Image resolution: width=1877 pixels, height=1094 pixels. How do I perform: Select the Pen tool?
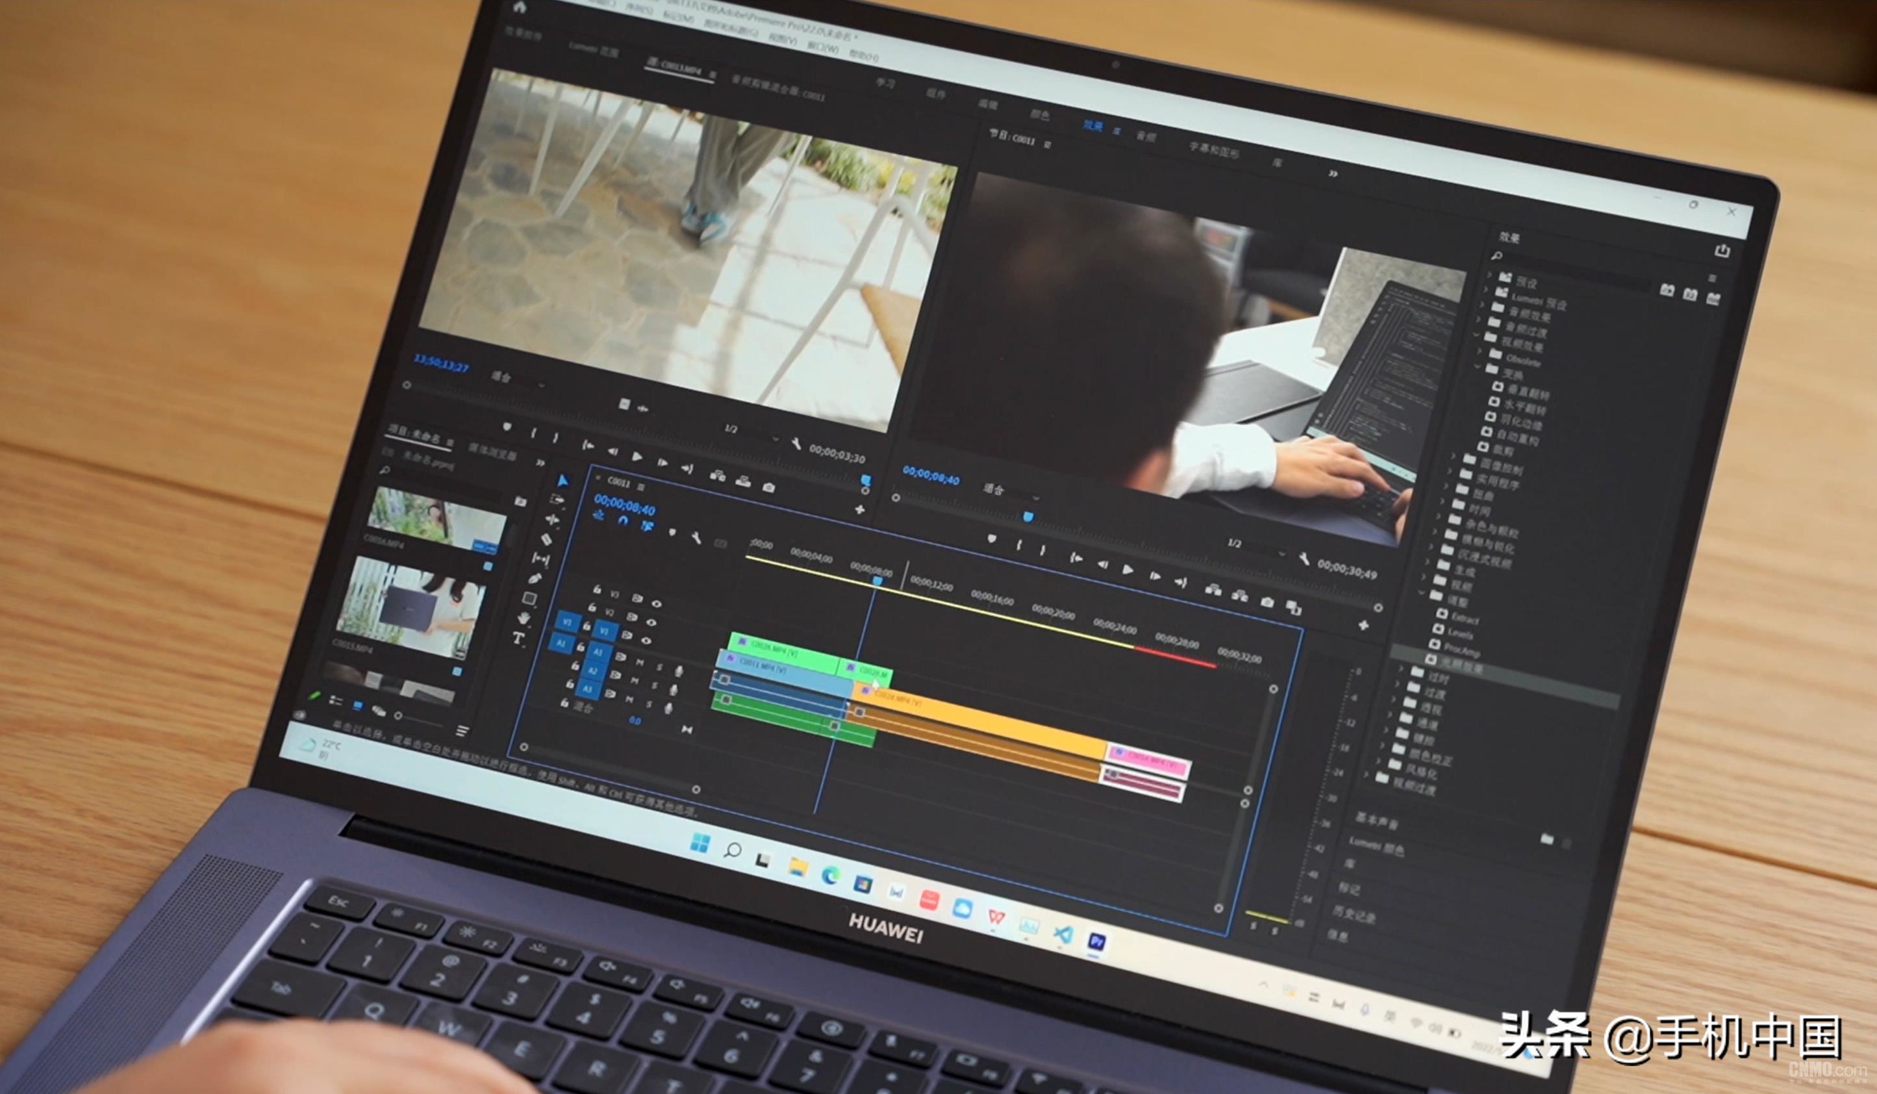click(536, 578)
